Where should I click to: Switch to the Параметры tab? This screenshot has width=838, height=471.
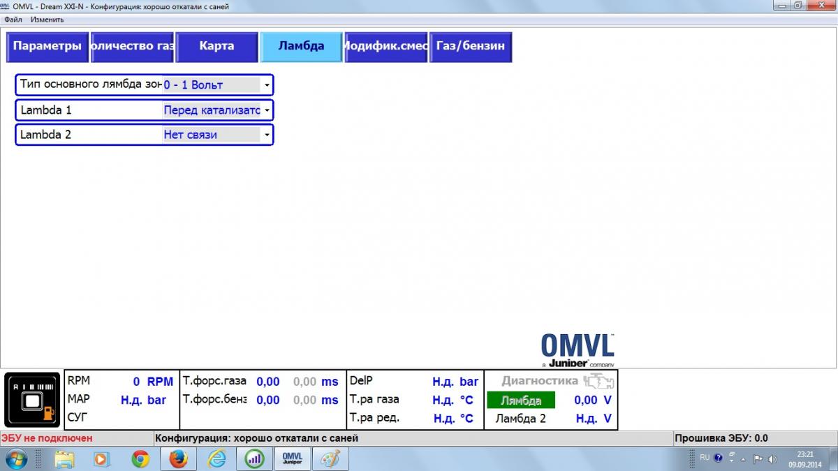point(47,47)
